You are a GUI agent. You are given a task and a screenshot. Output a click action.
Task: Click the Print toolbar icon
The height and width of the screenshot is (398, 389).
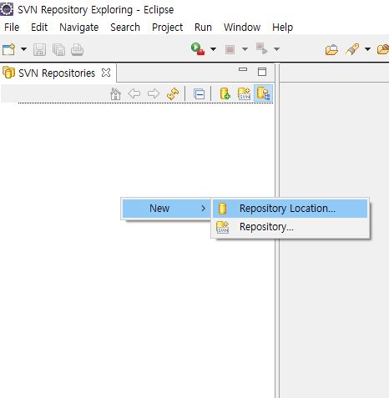(x=77, y=50)
